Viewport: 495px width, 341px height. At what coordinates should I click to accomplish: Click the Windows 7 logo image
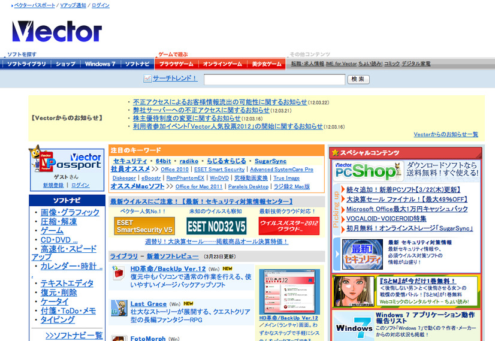pos(355,328)
